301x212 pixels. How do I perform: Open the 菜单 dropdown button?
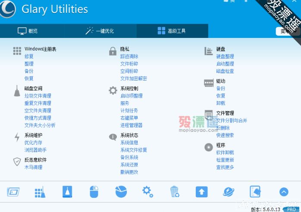pos(288,31)
